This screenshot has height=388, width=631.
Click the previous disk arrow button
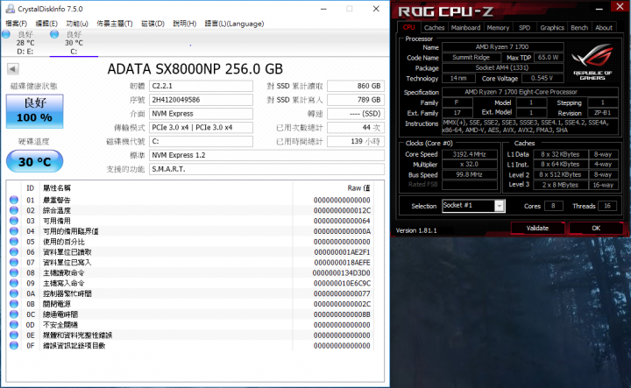13,69
